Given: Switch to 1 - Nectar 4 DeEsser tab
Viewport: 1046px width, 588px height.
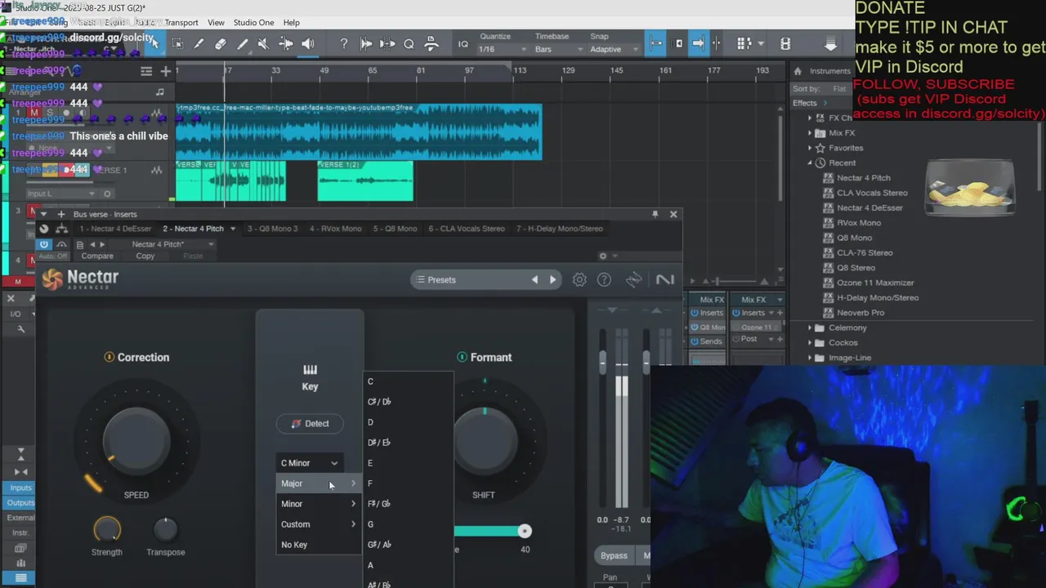Looking at the screenshot, I should pyautogui.click(x=114, y=229).
